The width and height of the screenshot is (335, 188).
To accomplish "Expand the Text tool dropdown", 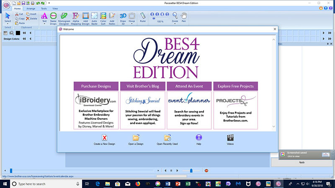I will click(x=44, y=23).
